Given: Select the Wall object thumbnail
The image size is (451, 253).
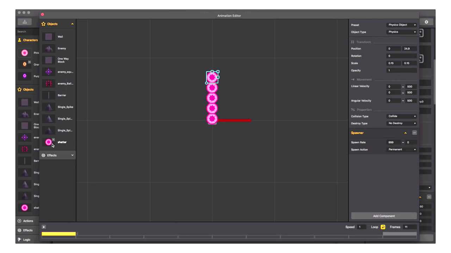Looking at the screenshot, I should [x=49, y=37].
